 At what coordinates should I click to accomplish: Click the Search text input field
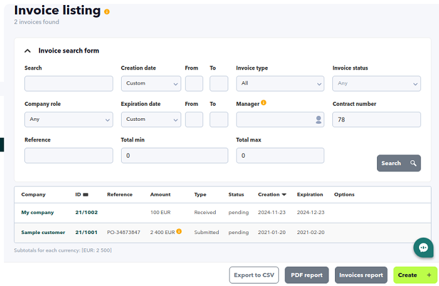(68, 83)
